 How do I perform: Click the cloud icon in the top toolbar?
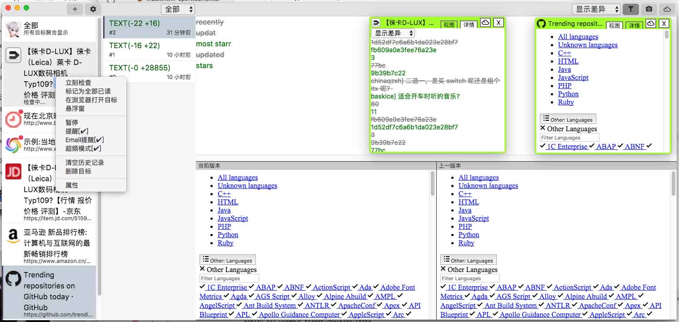click(667, 9)
